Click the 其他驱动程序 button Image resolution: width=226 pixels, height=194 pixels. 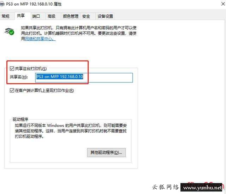pos(106,152)
